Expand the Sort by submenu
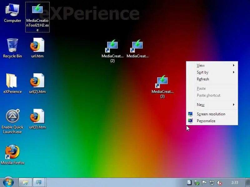Screen dimensions: 250x187 (x=212, y=72)
